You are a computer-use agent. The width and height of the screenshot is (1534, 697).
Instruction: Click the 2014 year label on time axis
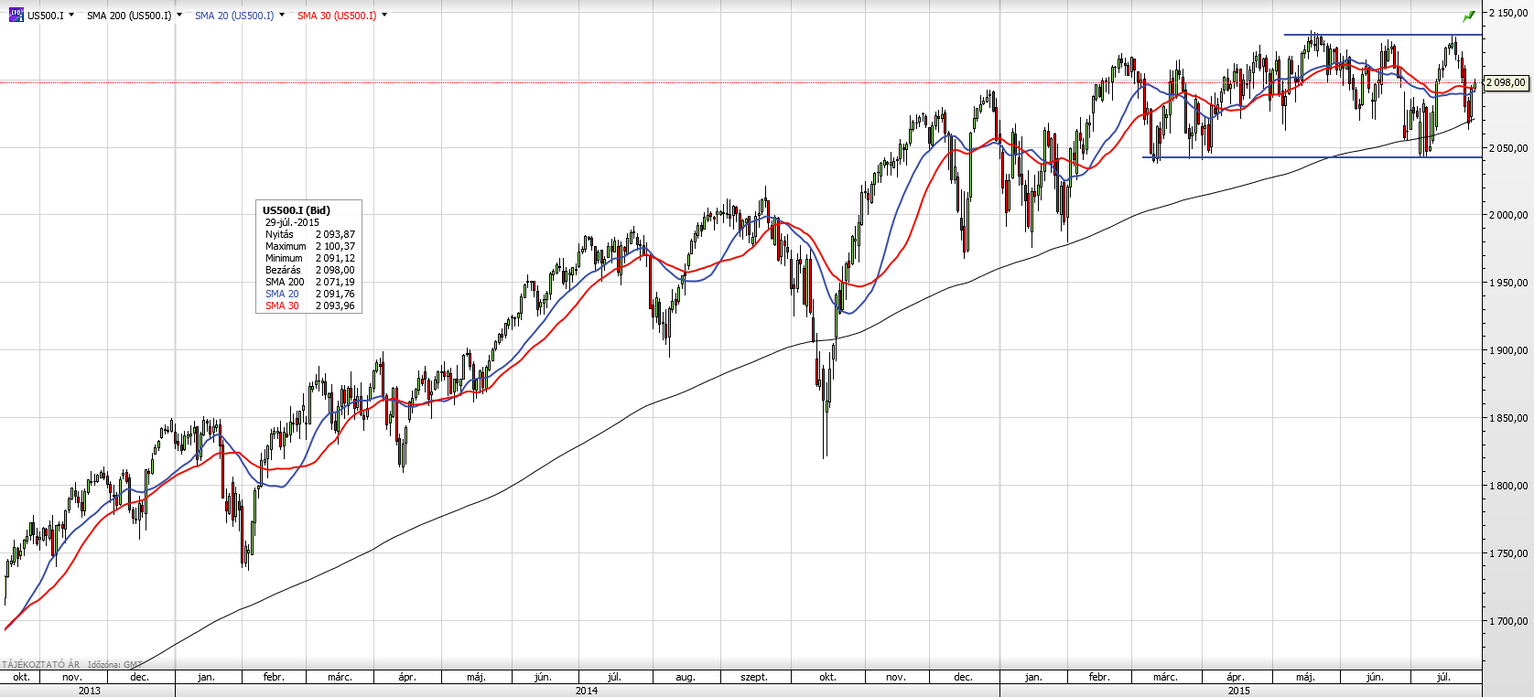coord(587,691)
